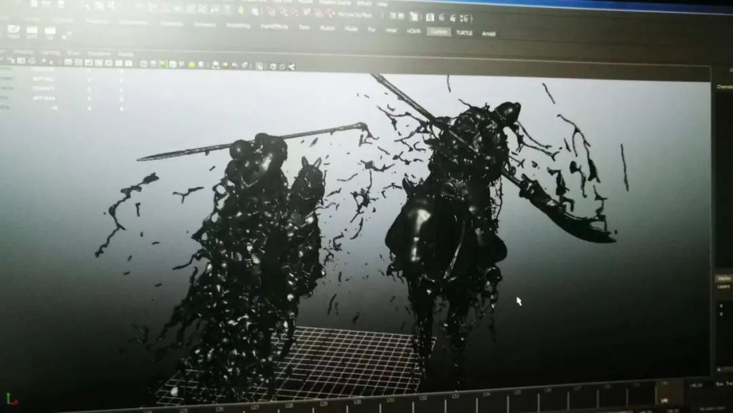
Task: Click the second red magnet snap-to-curve icon
Action: coord(284,13)
